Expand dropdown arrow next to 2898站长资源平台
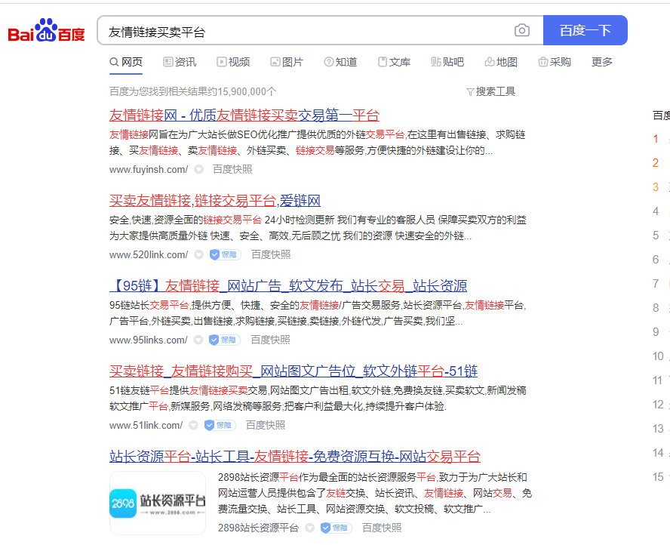 click(x=309, y=528)
